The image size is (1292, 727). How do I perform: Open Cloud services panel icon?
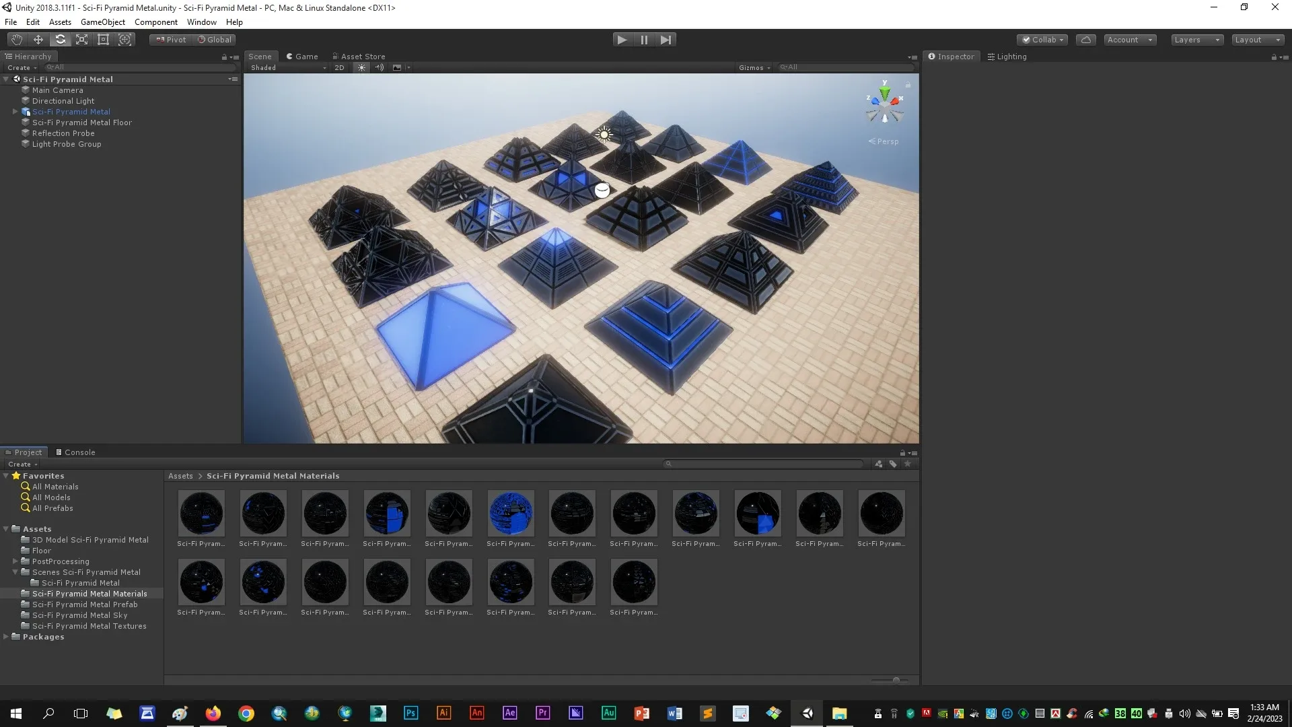pyautogui.click(x=1085, y=40)
